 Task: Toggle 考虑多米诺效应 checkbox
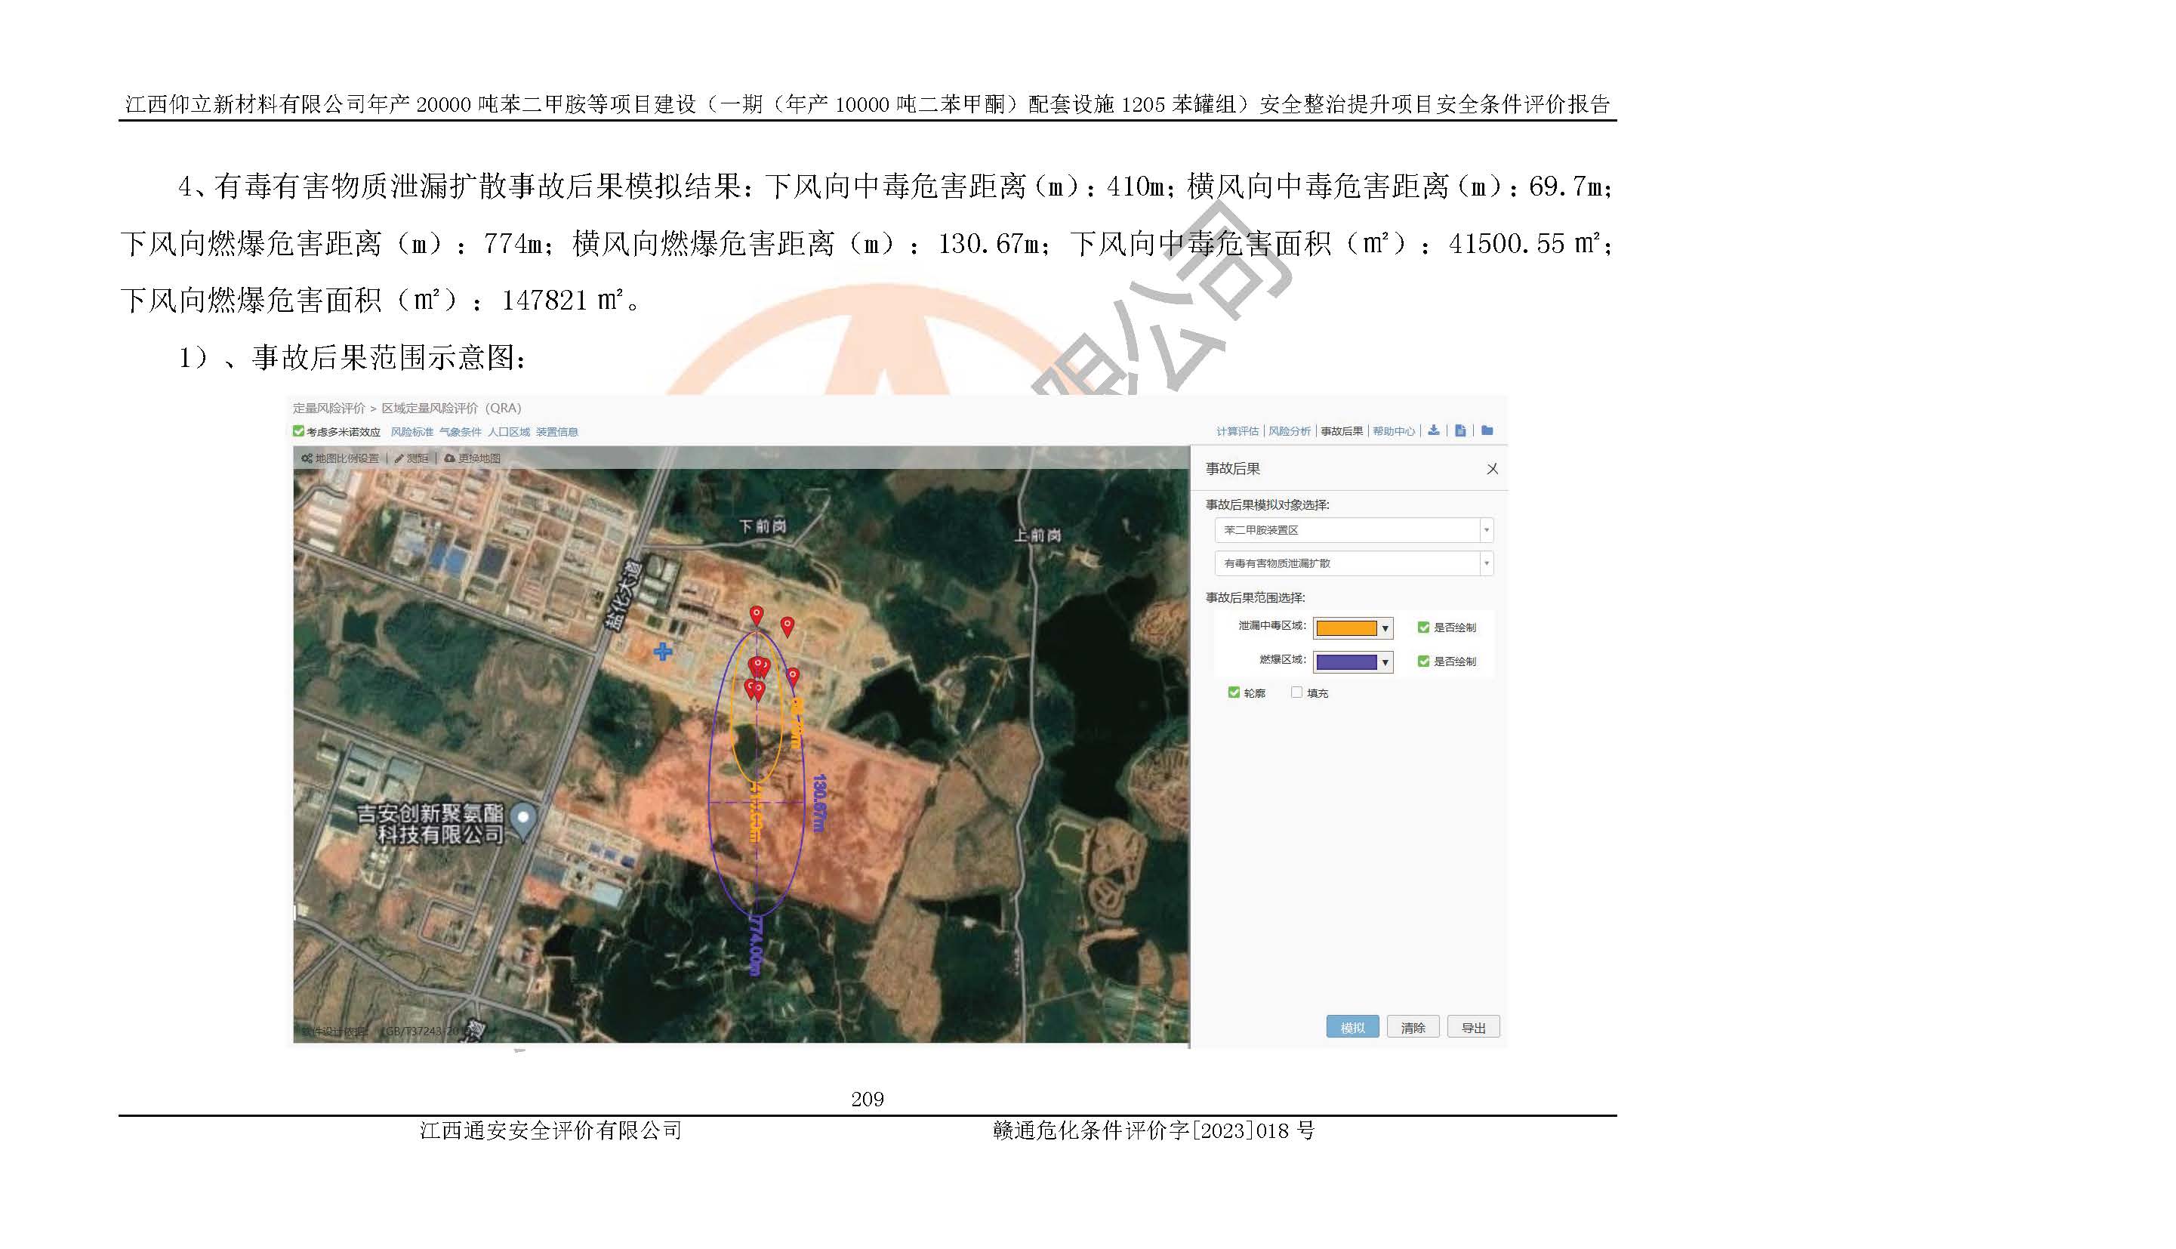298,431
